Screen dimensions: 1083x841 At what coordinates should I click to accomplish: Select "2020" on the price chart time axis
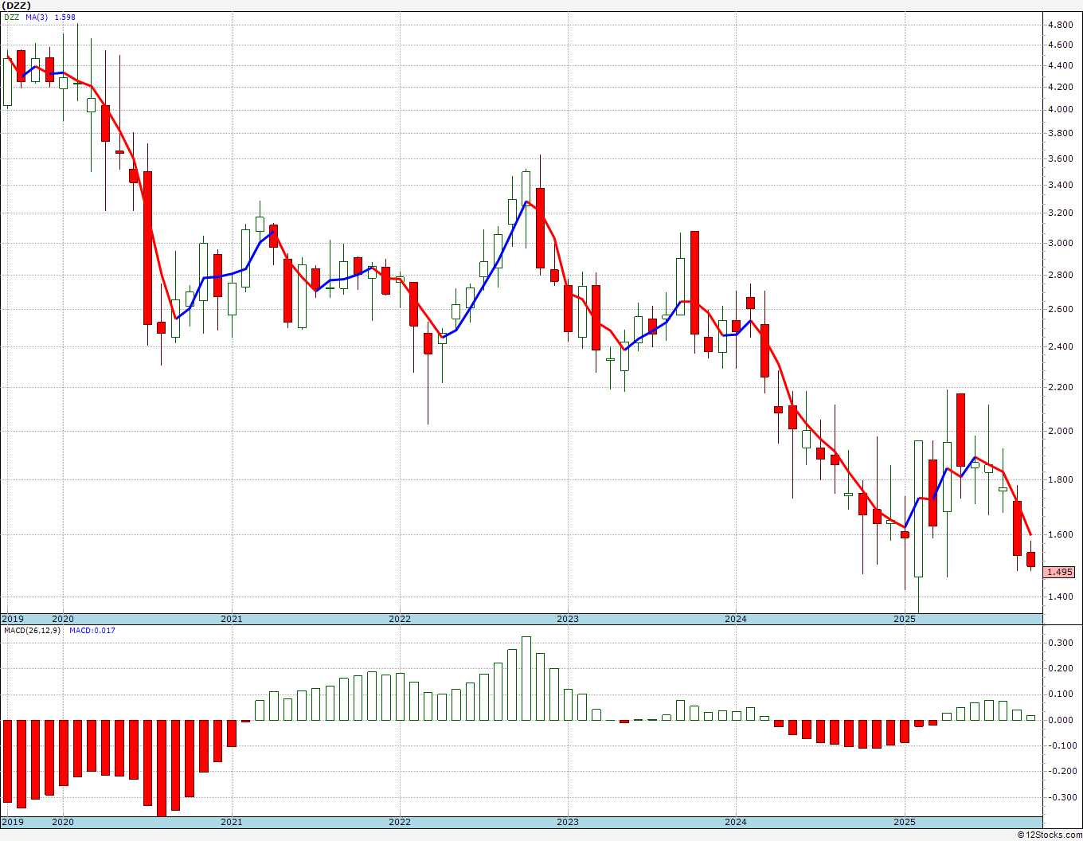(x=63, y=619)
